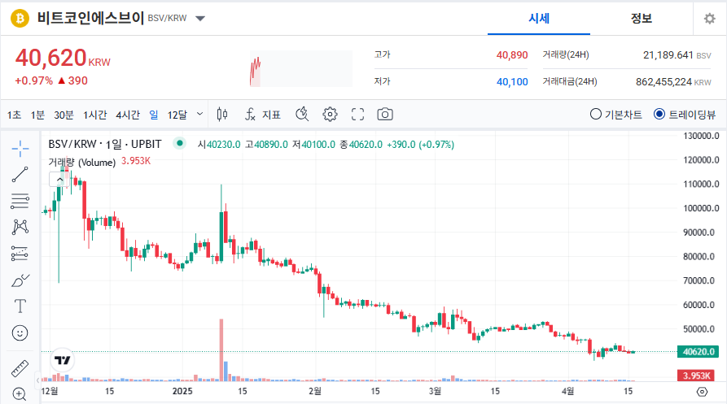The width and height of the screenshot is (727, 404).
Task: Collapse the drawing toolbar side arrow
Action: click(x=37, y=380)
